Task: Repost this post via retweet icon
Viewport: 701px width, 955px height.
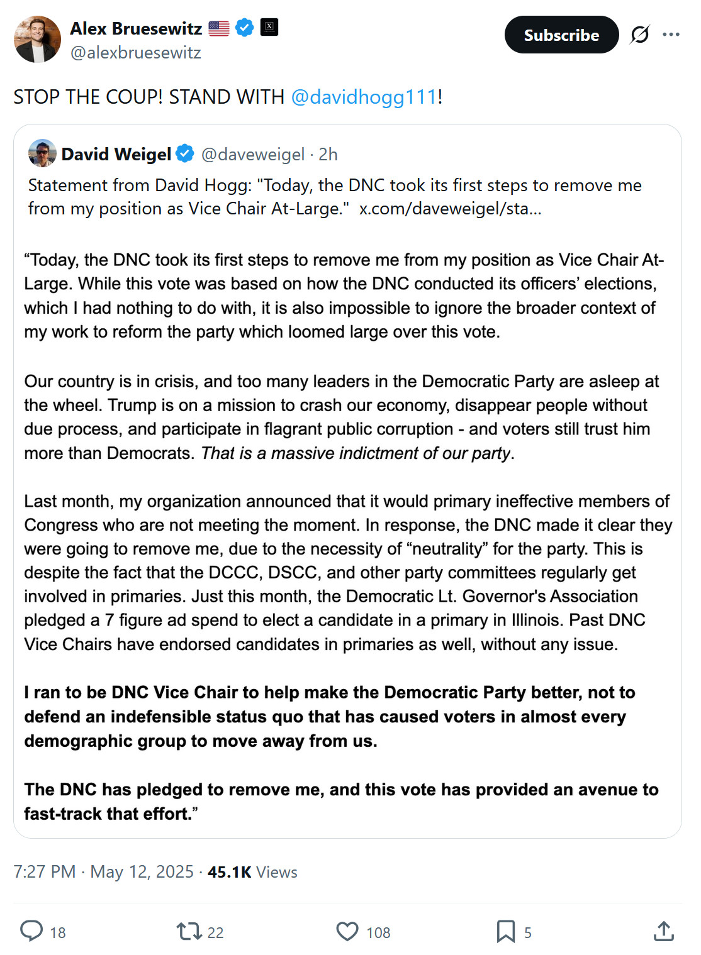Action: pos(189,931)
